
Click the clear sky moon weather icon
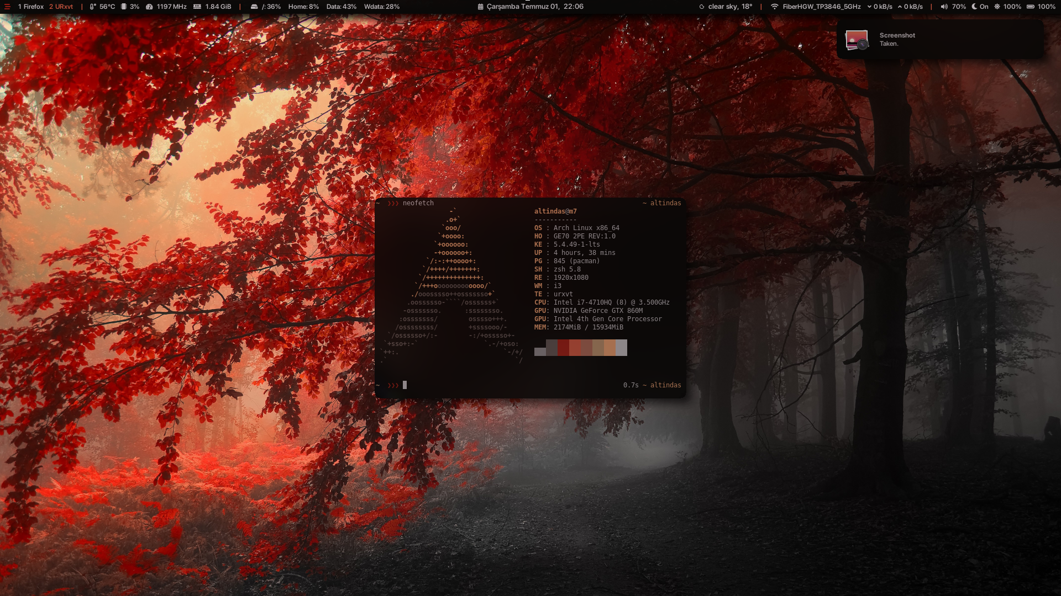[702, 7]
